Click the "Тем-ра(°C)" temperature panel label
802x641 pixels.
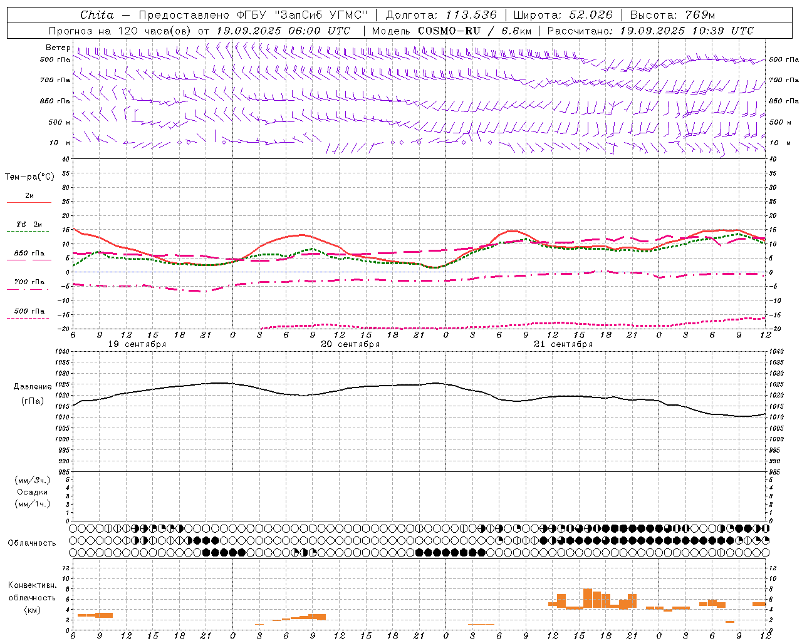click(x=29, y=177)
